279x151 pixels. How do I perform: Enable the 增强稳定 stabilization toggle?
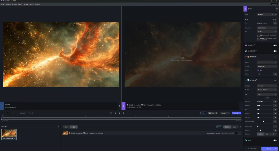pos(275,45)
